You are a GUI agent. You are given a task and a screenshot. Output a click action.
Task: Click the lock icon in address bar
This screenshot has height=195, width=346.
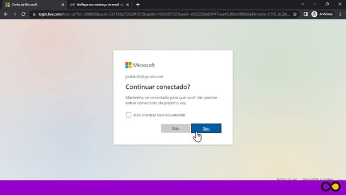point(34,14)
